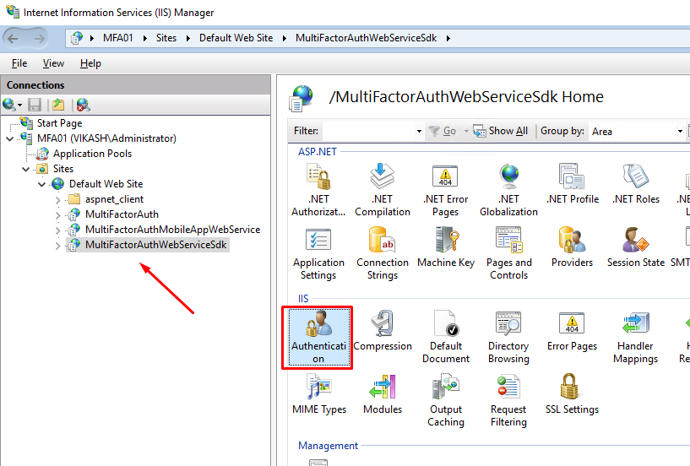Navigate back with the Back arrow
Image resolution: width=690 pixels, height=466 pixels.
14,39
